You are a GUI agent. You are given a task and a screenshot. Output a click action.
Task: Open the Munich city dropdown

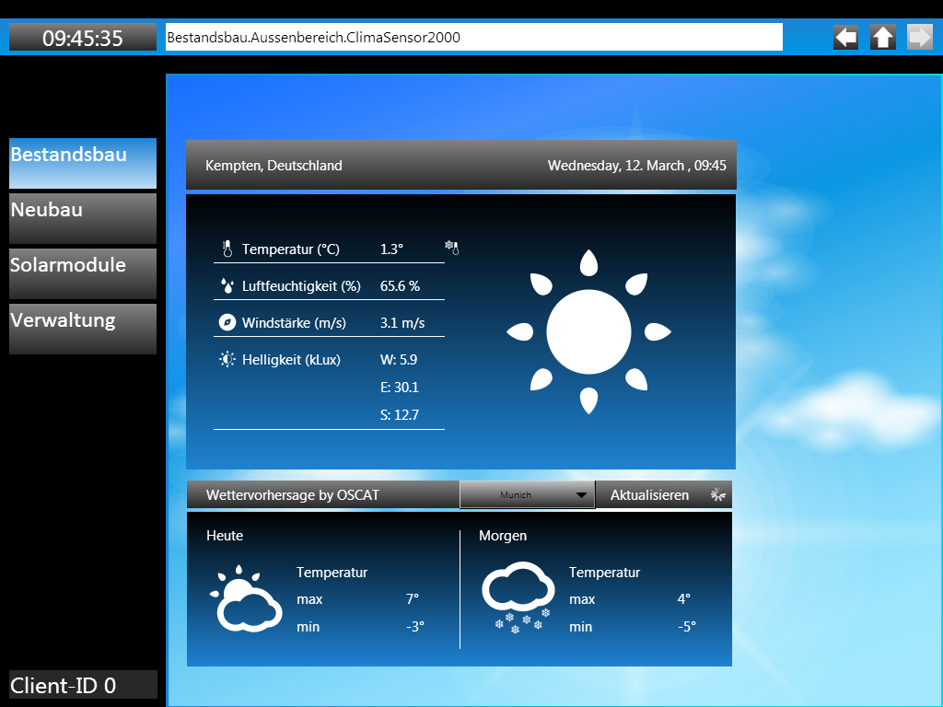pyautogui.click(x=527, y=495)
